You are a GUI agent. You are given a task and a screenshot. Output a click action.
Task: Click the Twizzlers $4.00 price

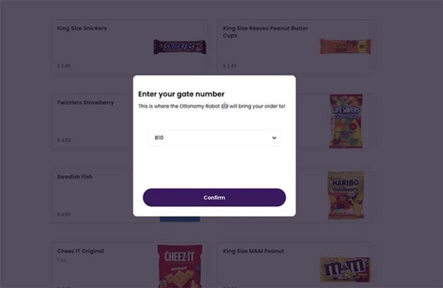pyautogui.click(x=63, y=140)
